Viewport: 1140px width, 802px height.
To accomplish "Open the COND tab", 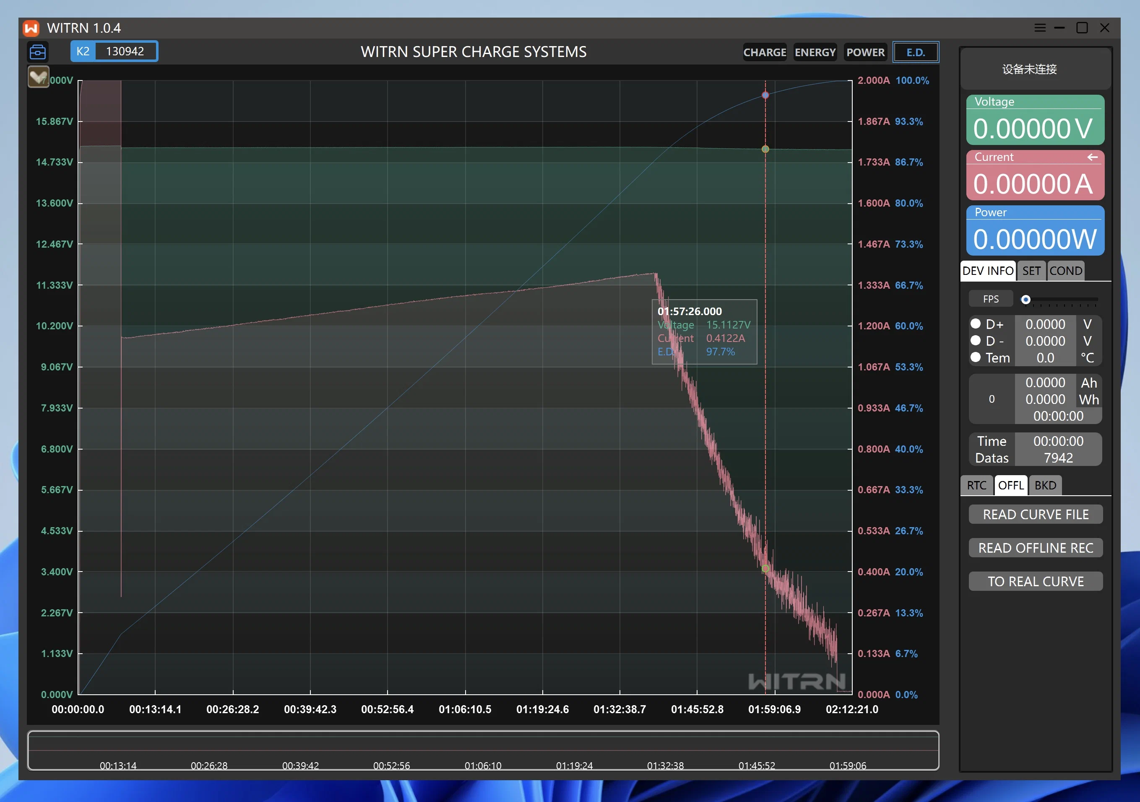I will click(1065, 271).
